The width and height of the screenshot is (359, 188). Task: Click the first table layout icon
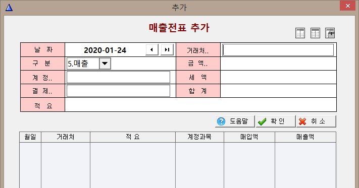[300, 33]
